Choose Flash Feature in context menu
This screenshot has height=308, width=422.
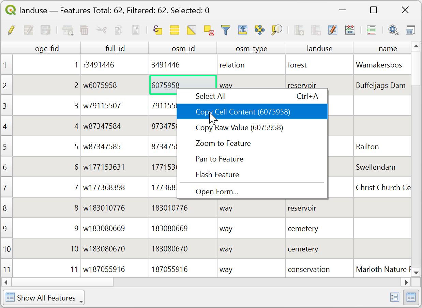252,174
